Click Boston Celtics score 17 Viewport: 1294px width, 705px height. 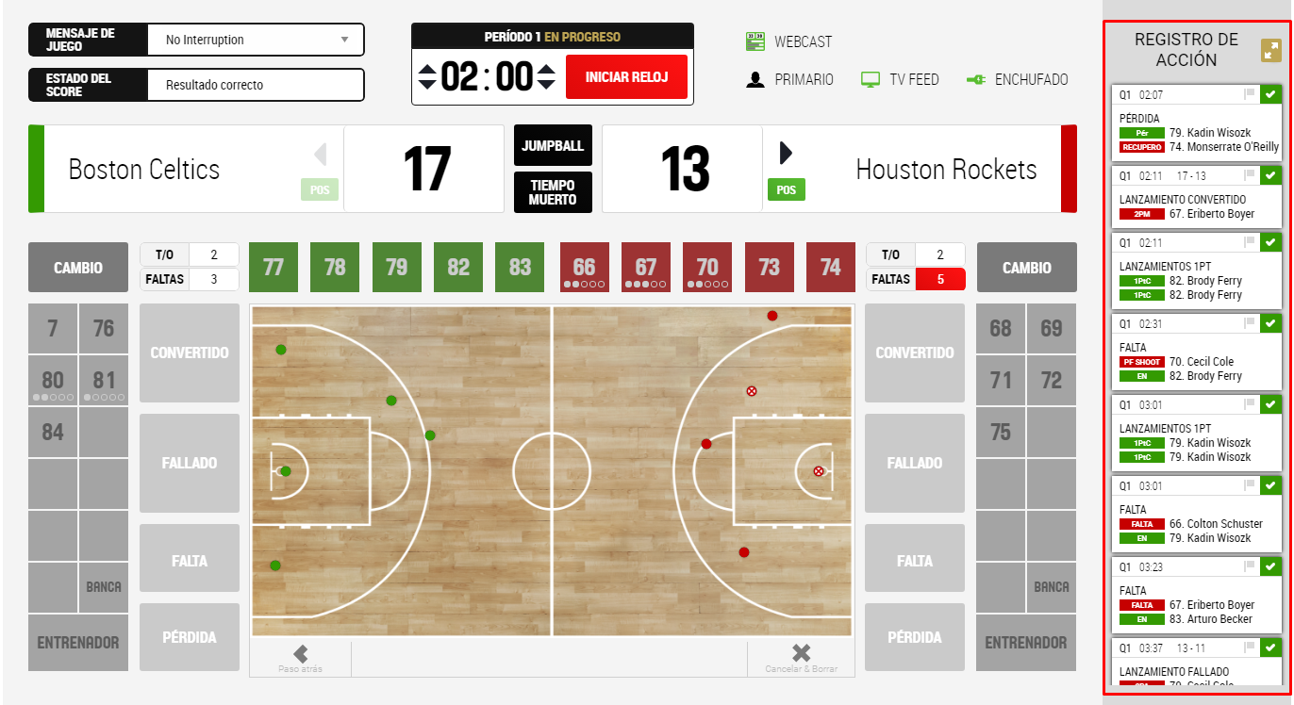coord(427,170)
